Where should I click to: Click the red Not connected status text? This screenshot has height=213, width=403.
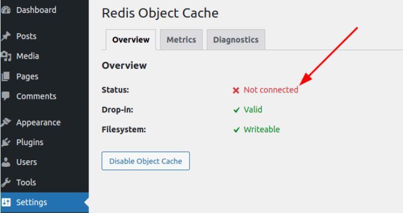271,90
